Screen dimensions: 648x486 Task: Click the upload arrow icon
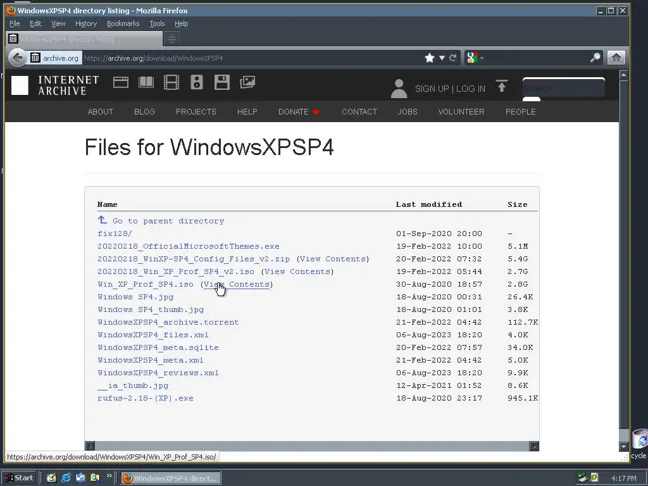(501, 86)
